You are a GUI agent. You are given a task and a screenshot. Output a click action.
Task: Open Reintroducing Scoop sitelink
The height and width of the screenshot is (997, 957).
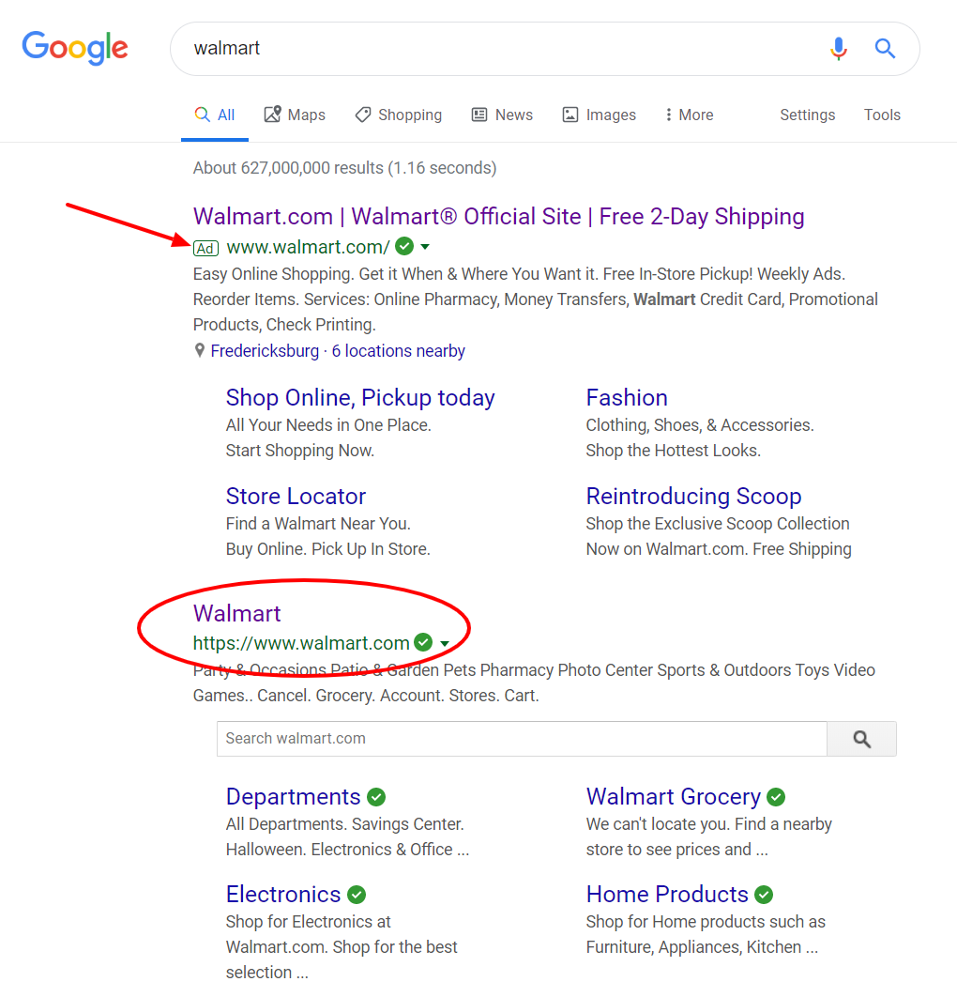tap(693, 497)
